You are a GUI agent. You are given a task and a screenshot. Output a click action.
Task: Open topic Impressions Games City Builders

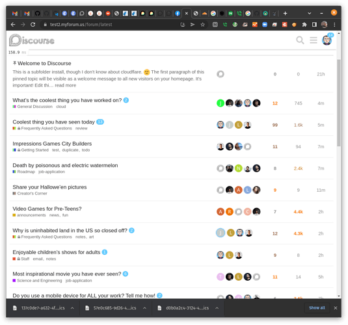pyautogui.click(x=52, y=144)
